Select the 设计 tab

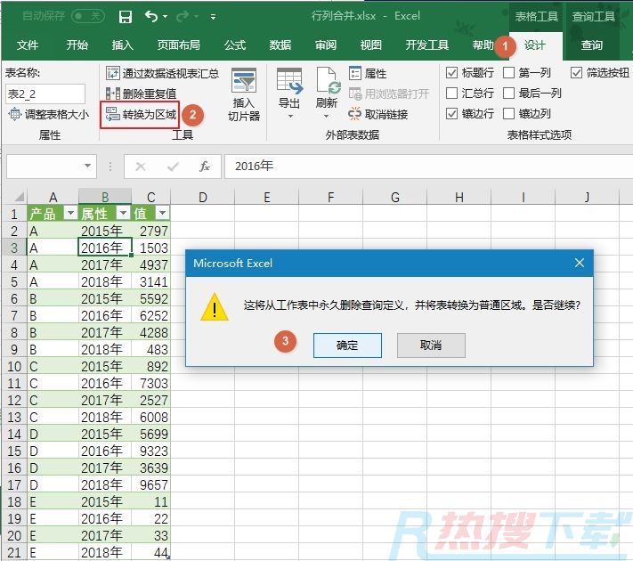[535, 45]
